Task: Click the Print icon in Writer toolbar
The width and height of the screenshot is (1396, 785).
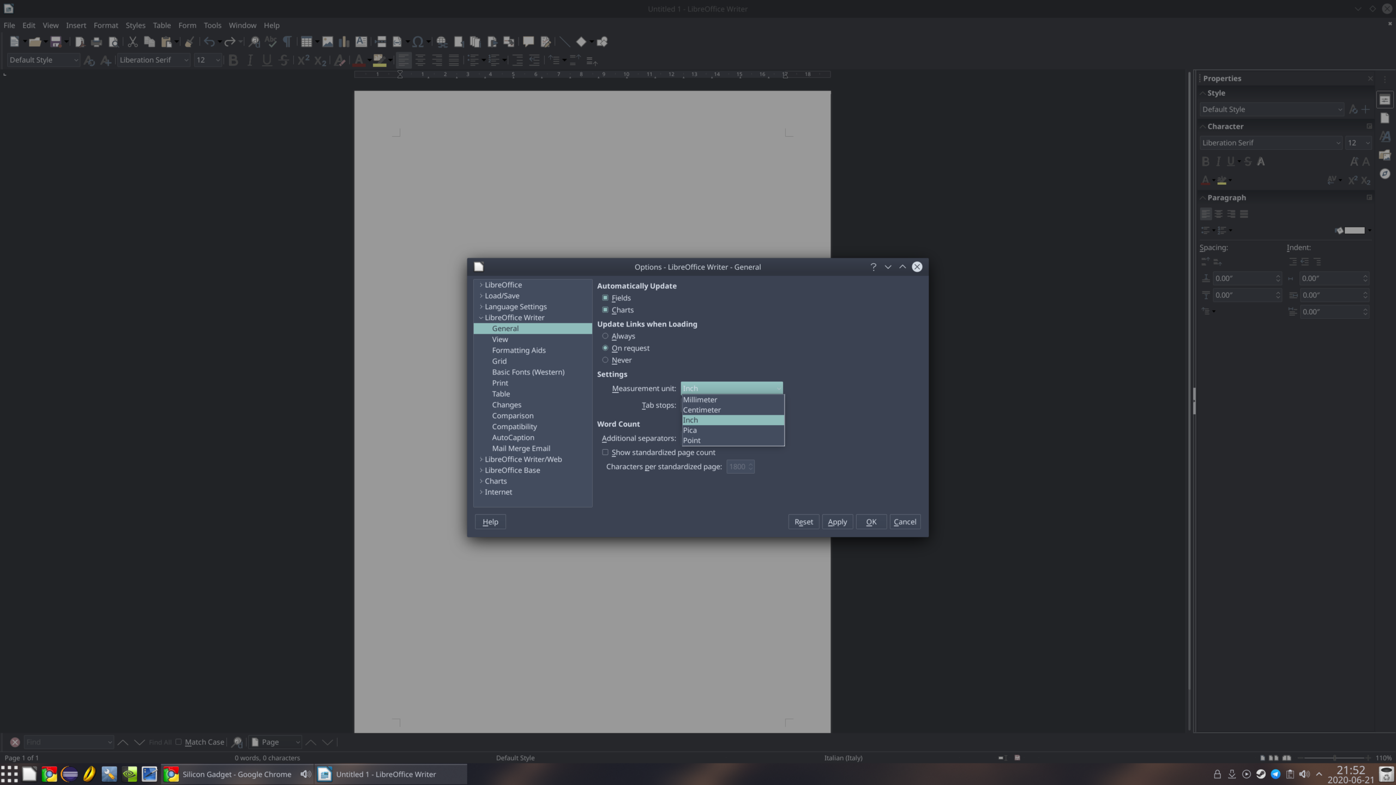Action: pyautogui.click(x=97, y=41)
